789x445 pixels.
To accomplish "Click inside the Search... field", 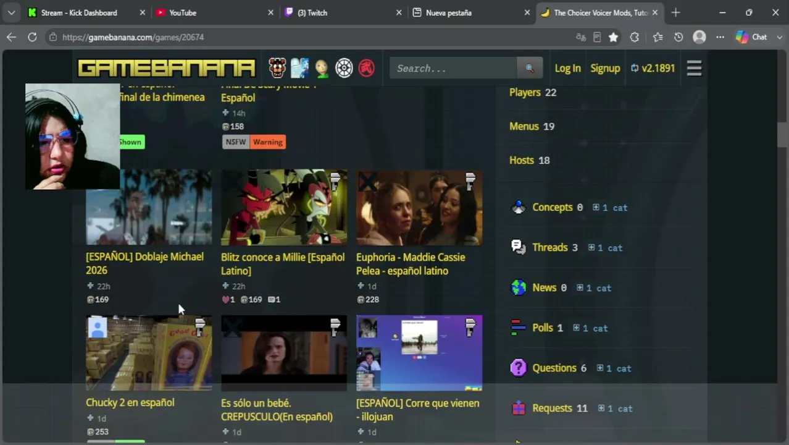I will click(x=453, y=68).
